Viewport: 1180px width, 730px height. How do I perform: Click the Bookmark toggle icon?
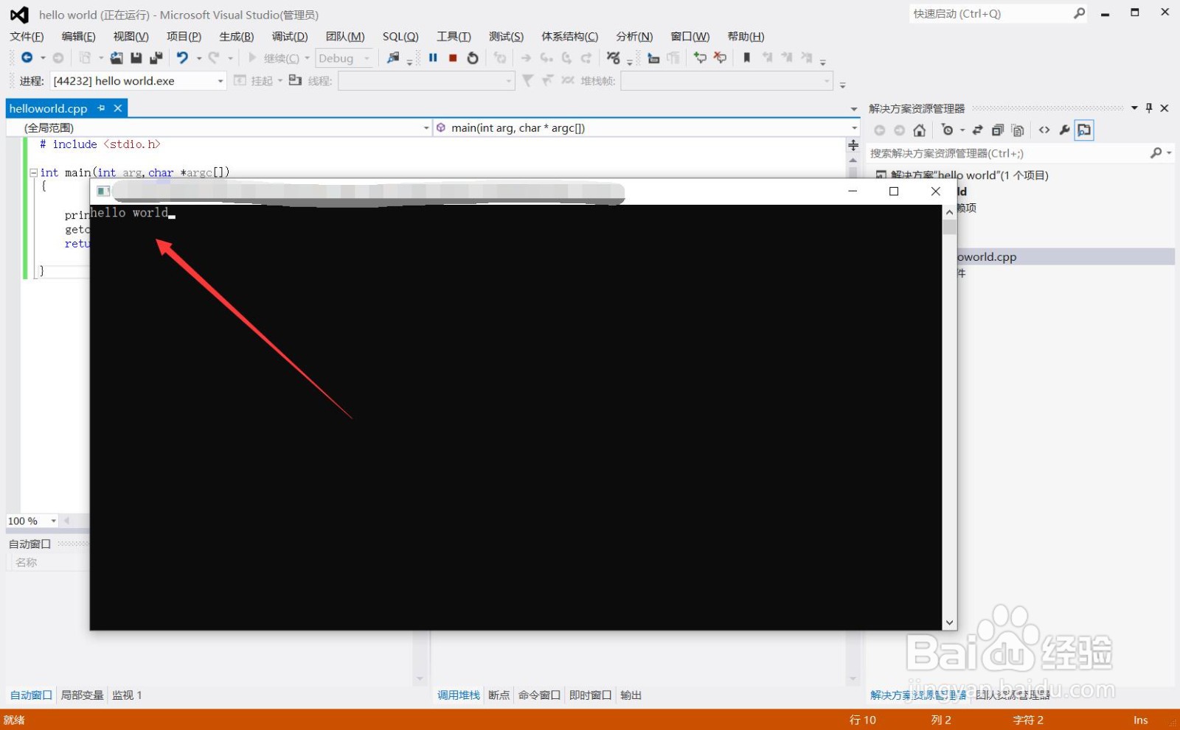tap(746, 57)
